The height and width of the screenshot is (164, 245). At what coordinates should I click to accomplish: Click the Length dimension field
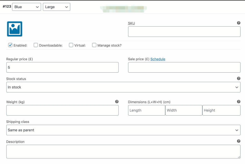click(146, 110)
